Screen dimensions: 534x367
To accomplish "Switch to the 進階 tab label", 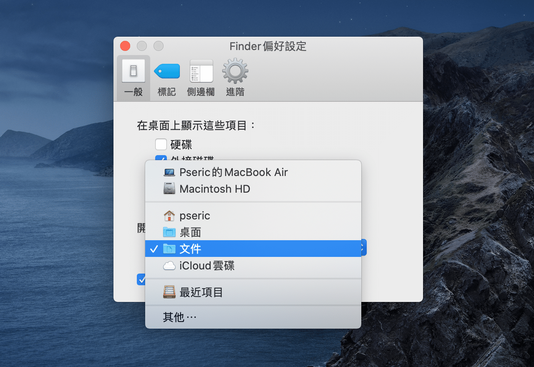I will pyautogui.click(x=235, y=92).
